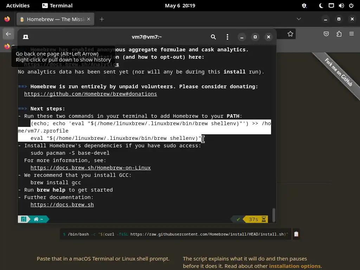Copy the install command via clipboard icon

click(296, 234)
